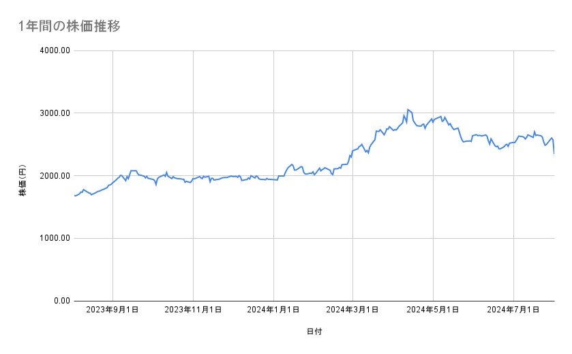Click where 4000.00 and 2024年1月1日 gridlines cross
Screen dimensions: 572x354
pyautogui.click(x=273, y=50)
